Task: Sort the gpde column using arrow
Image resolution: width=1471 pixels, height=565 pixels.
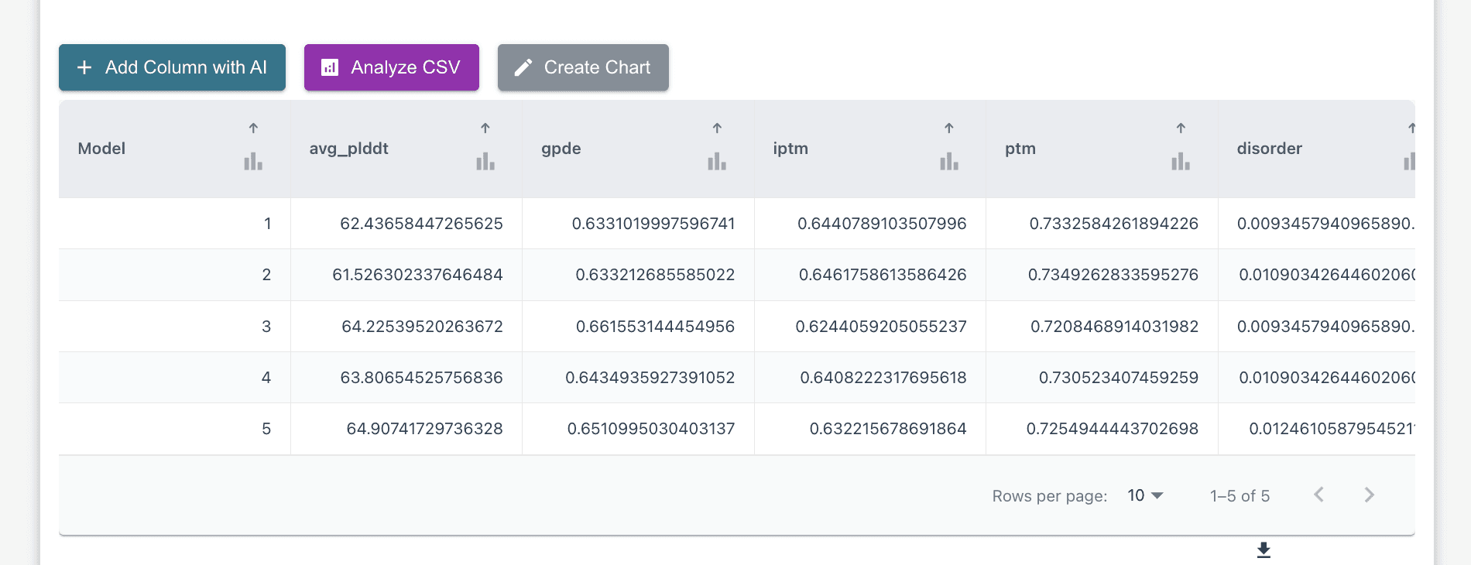Action: click(717, 128)
